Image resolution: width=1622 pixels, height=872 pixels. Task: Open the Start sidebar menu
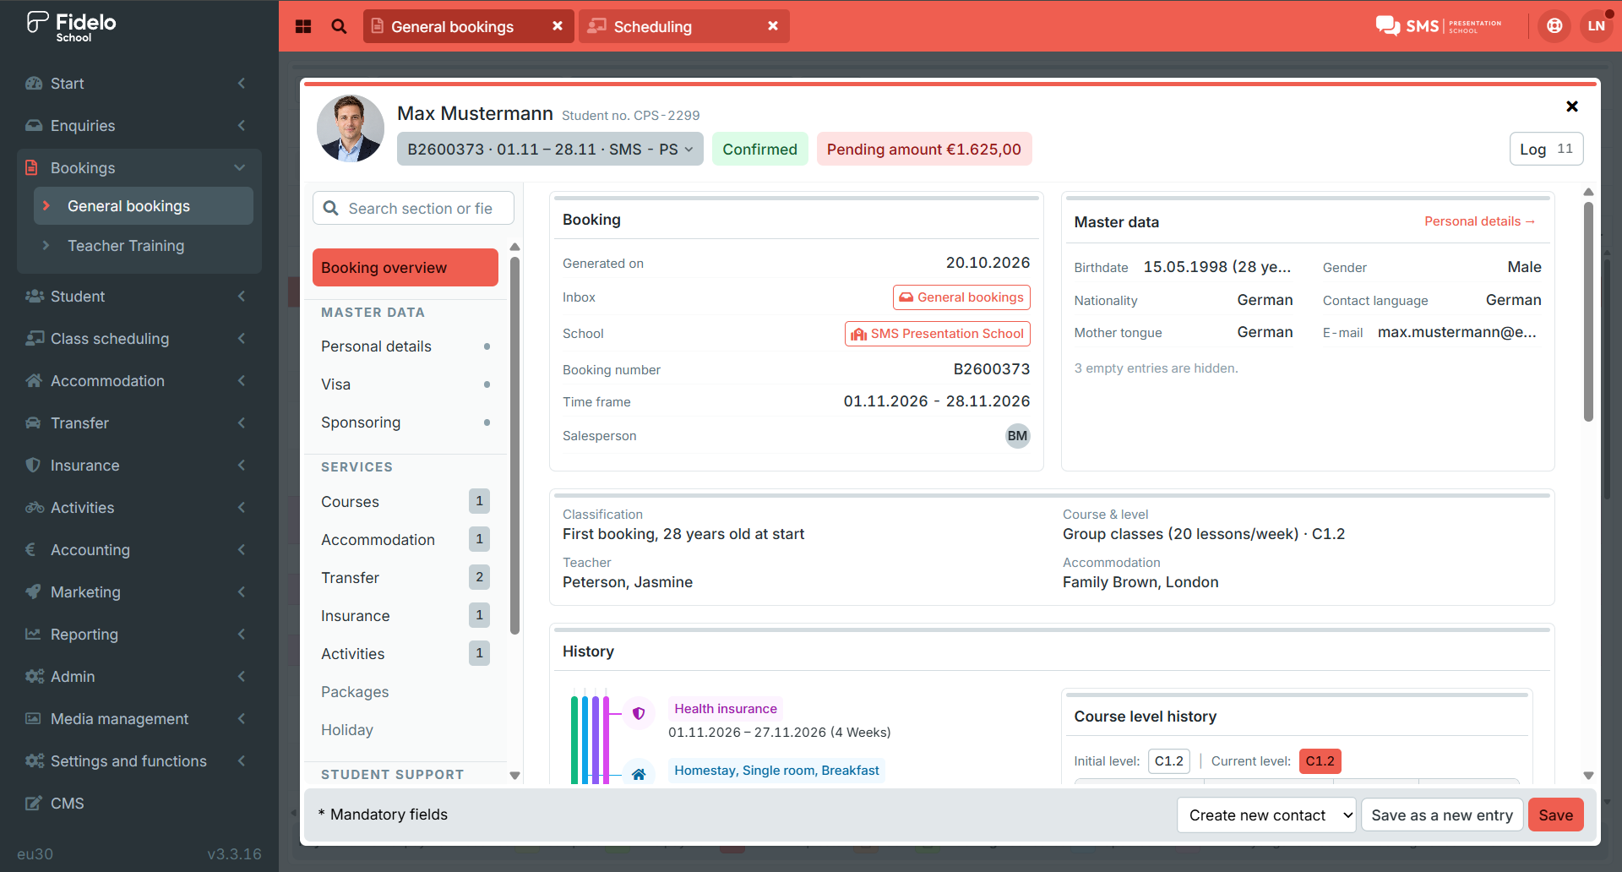(x=139, y=84)
